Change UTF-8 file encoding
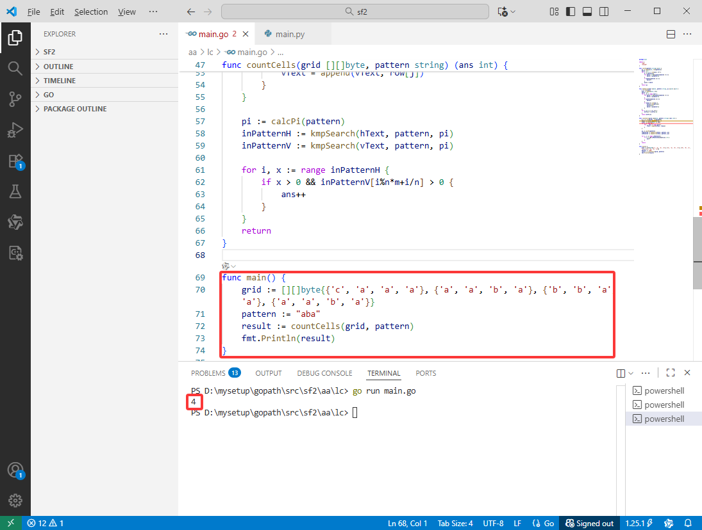Image resolution: width=702 pixels, height=530 pixels. pos(493,523)
